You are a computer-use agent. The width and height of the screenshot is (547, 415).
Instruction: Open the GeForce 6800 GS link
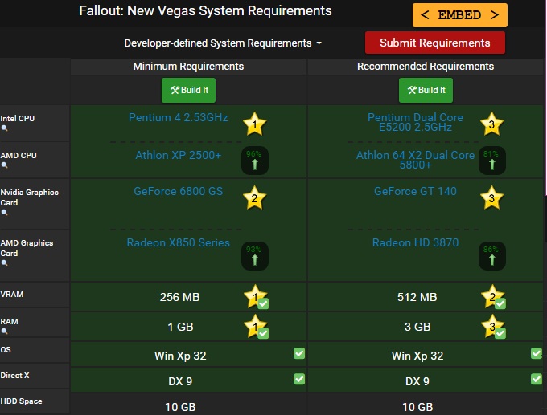[x=179, y=191]
